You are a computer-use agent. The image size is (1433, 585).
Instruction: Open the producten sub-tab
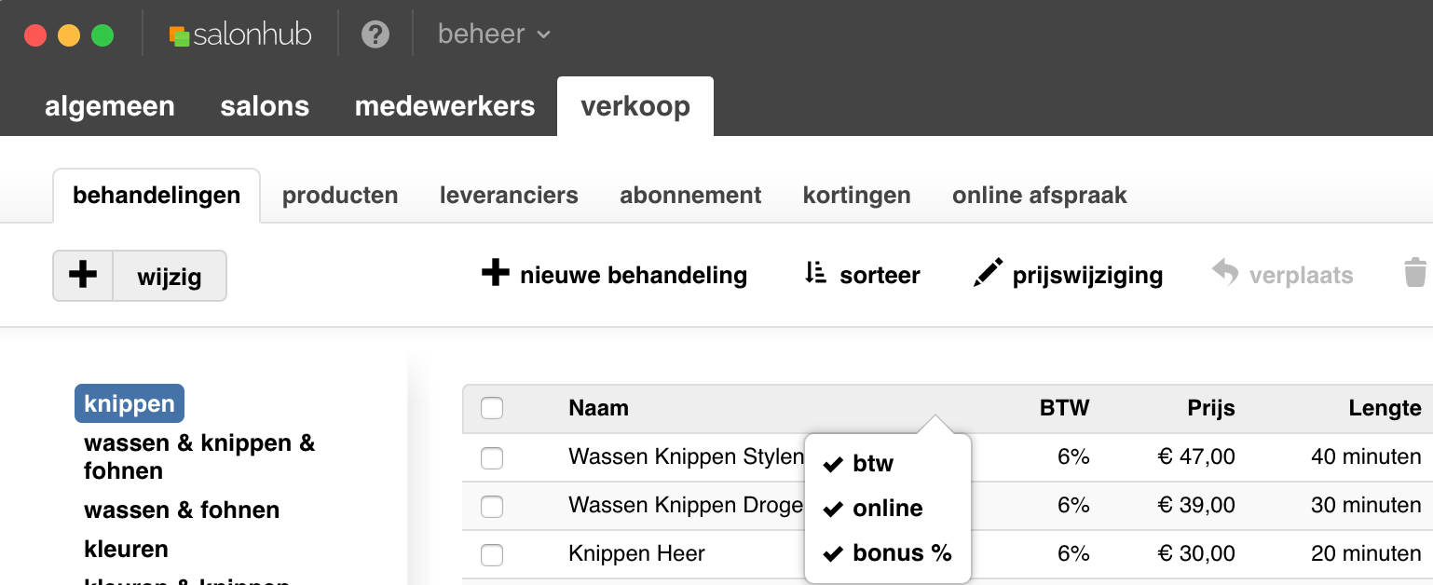(340, 196)
